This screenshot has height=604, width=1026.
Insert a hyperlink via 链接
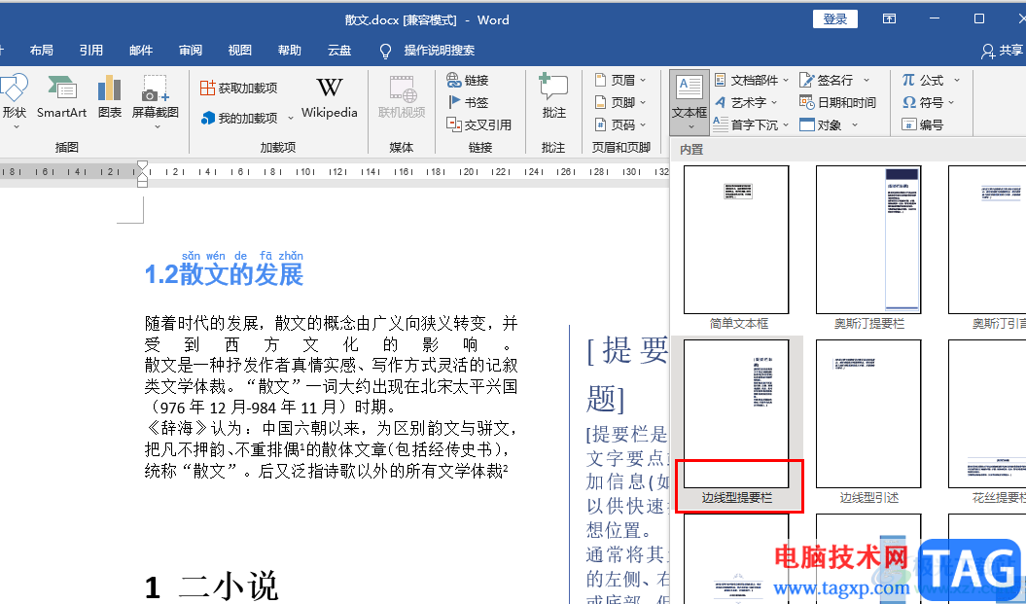click(467, 81)
